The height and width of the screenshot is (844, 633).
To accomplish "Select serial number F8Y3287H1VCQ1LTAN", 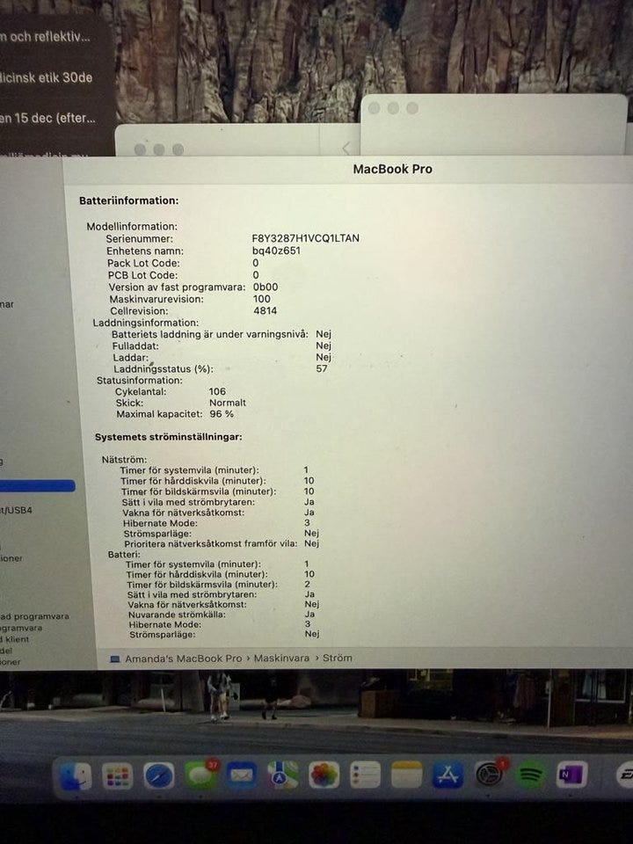I will 305,238.
